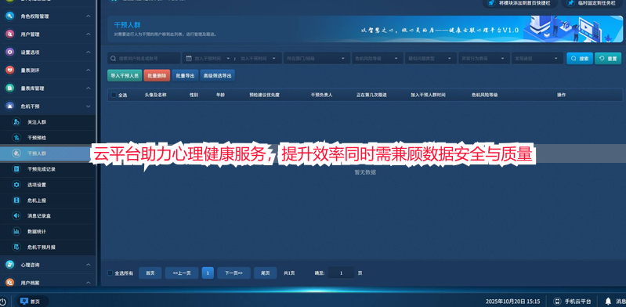The height and width of the screenshot is (307, 626).
Task: Open 数据统计 menu item
Action: click(x=48, y=231)
